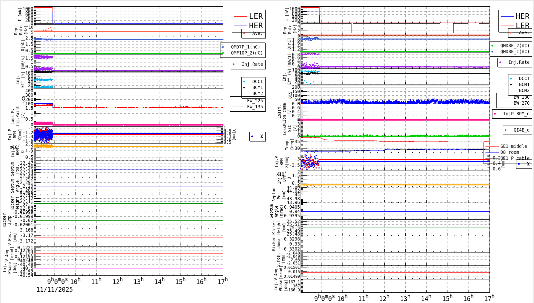The height and width of the screenshot is (303, 534).
Task: Click the BCM2 legend entry in left plot
Action: pyautogui.click(x=257, y=93)
